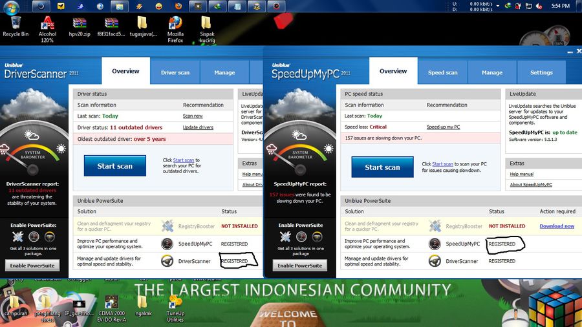Click the Speed up my PC link
This screenshot has height=327, width=582.
[443, 127]
